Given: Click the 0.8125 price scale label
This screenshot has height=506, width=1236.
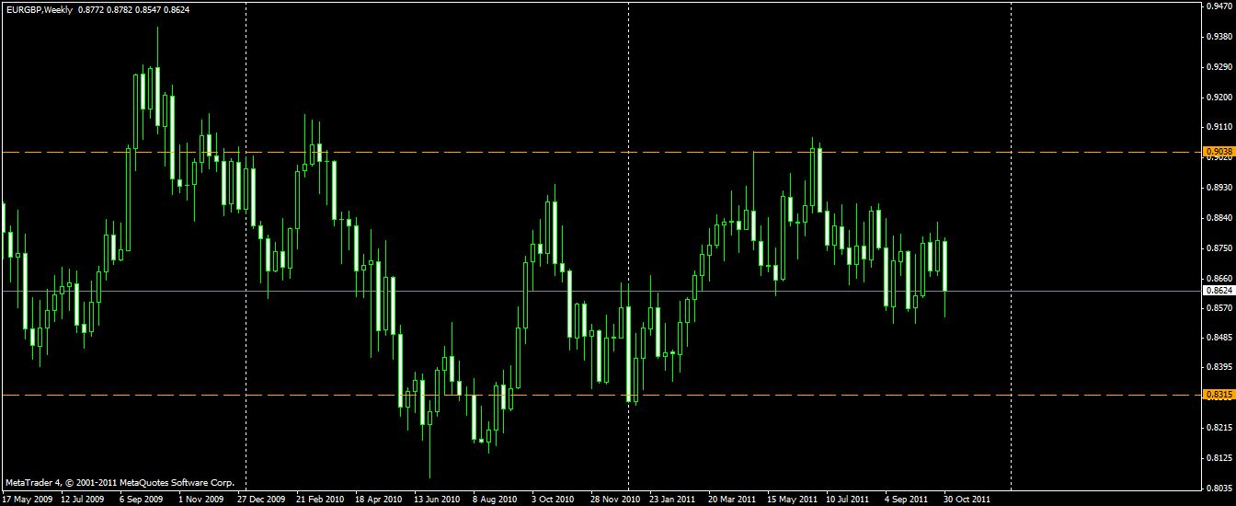Looking at the screenshot, I should pyautogui.click(x=1219, y=458).
